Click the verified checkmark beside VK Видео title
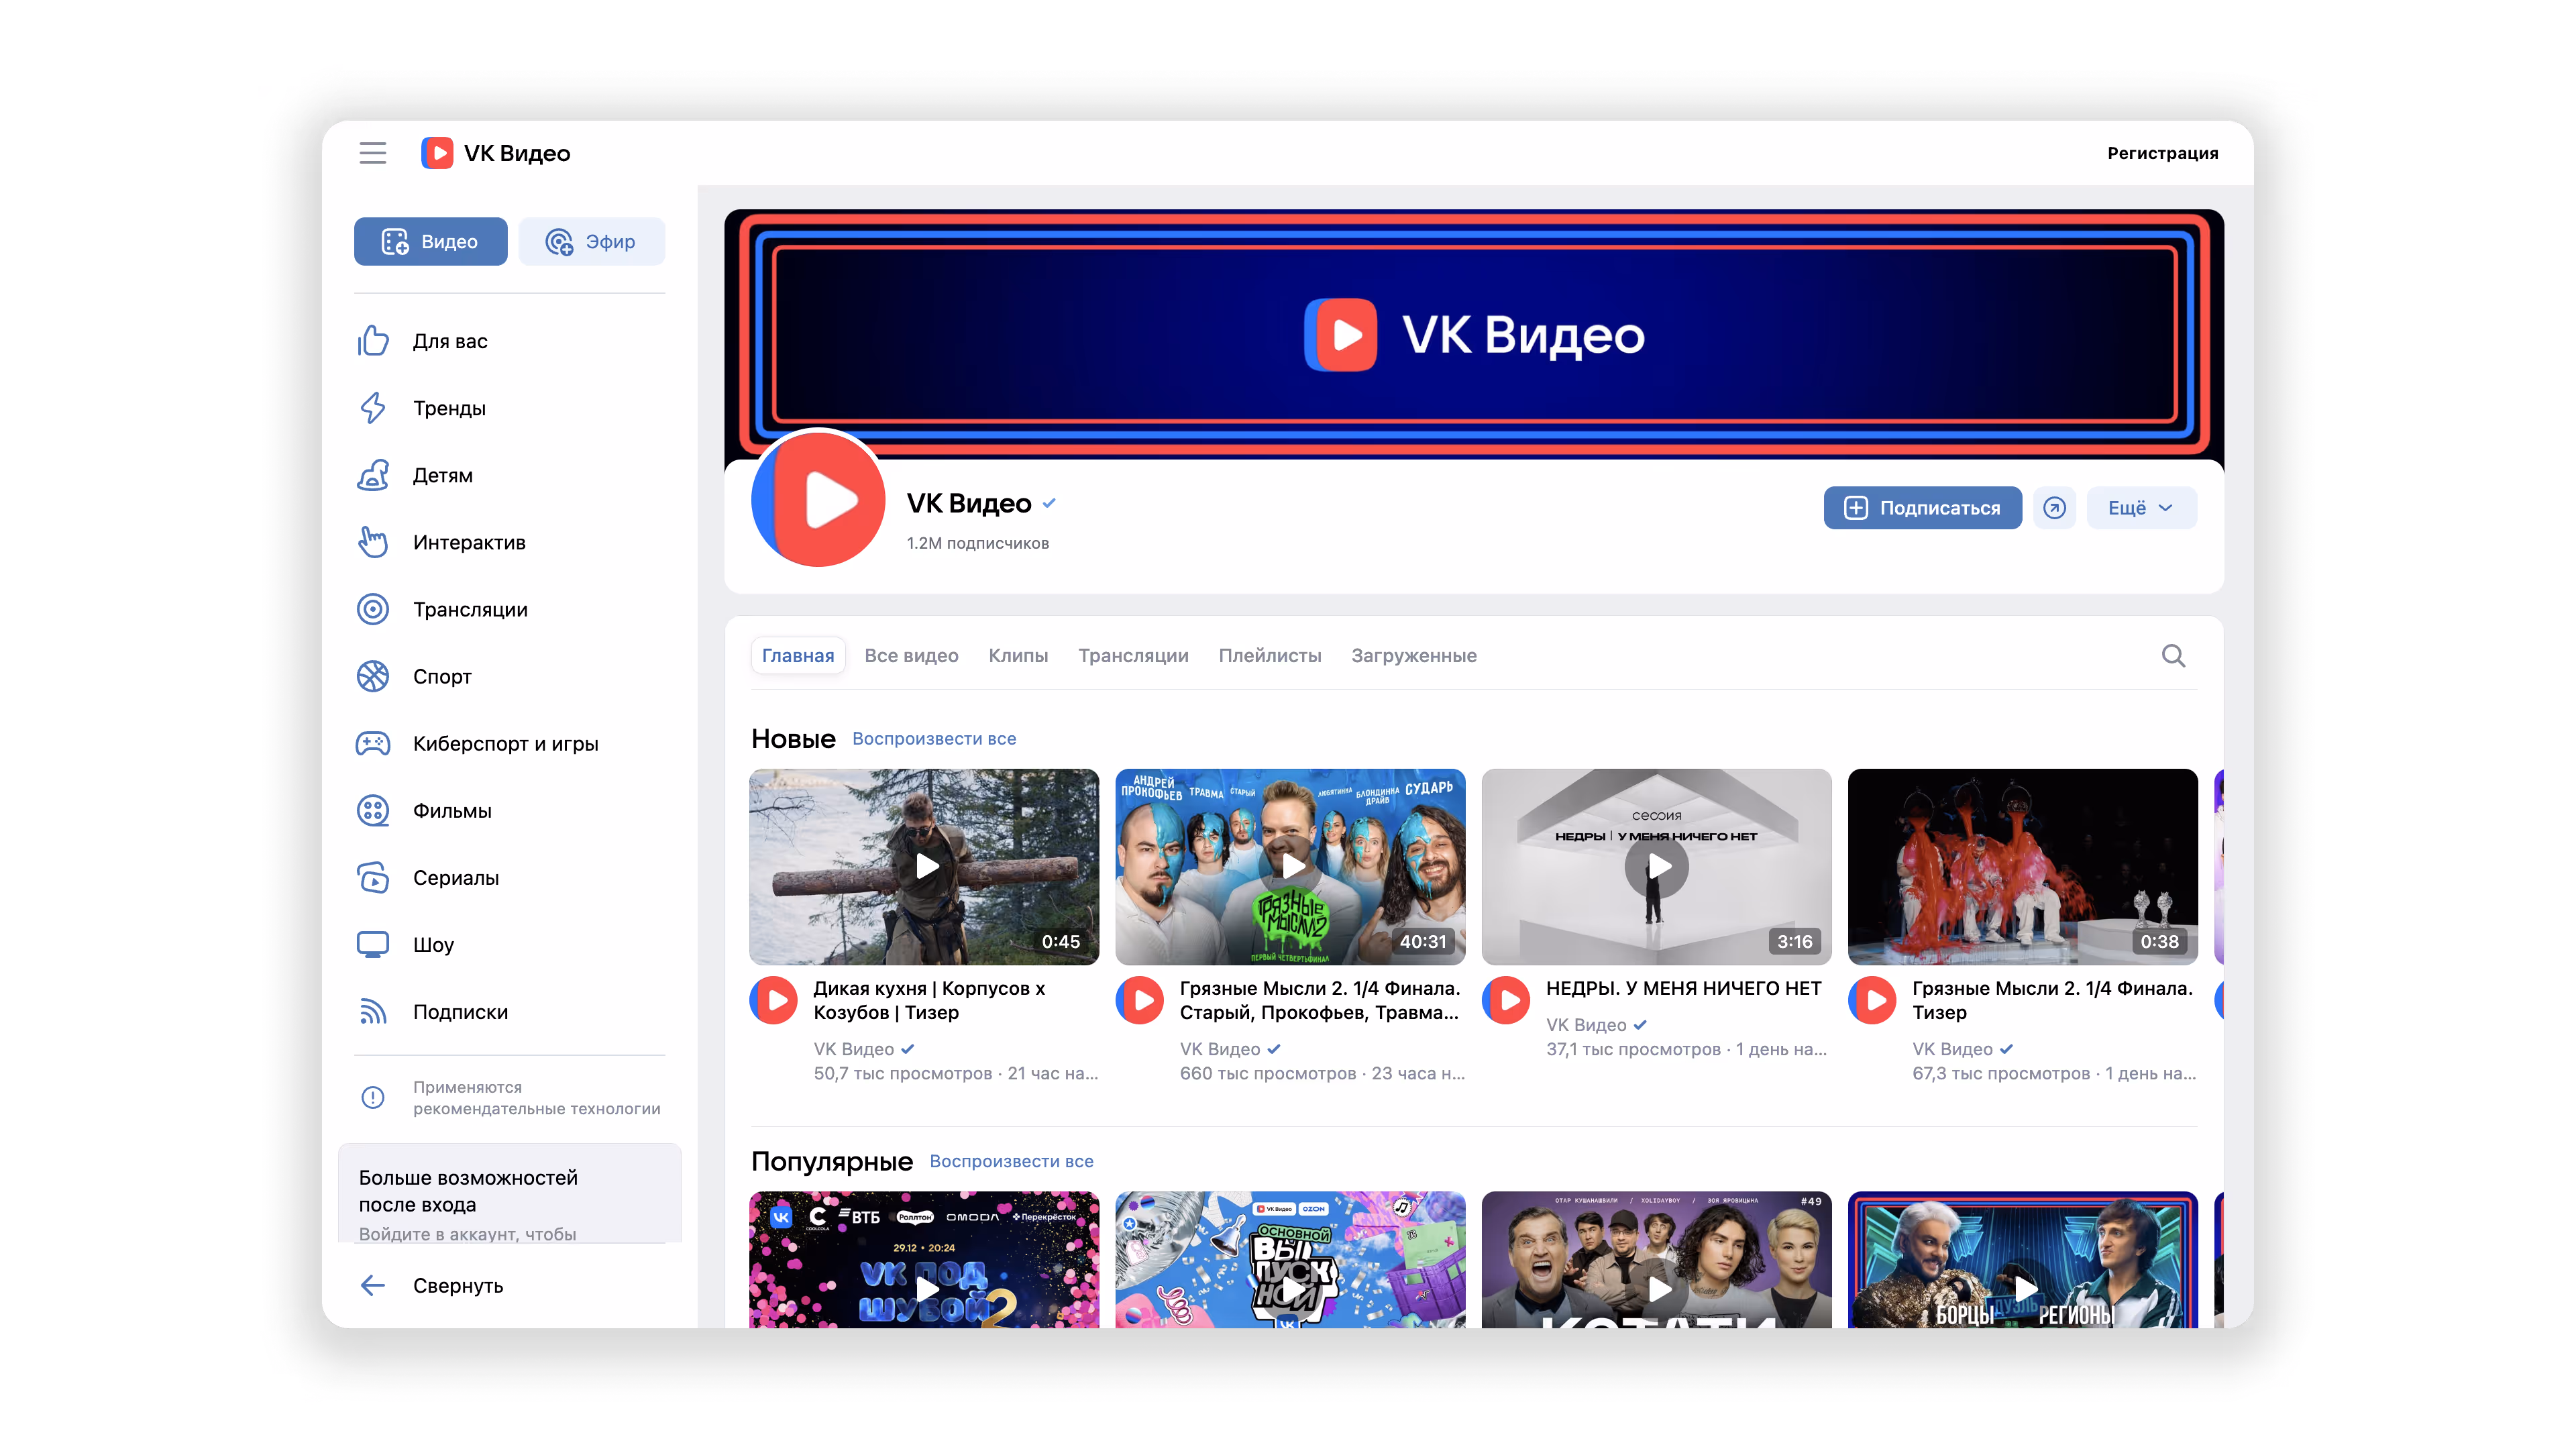 pyautogui.click(x=1049, y=503)
